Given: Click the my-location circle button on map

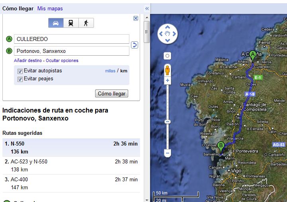Looking at the screenshot, I should [x=167, y=56].
